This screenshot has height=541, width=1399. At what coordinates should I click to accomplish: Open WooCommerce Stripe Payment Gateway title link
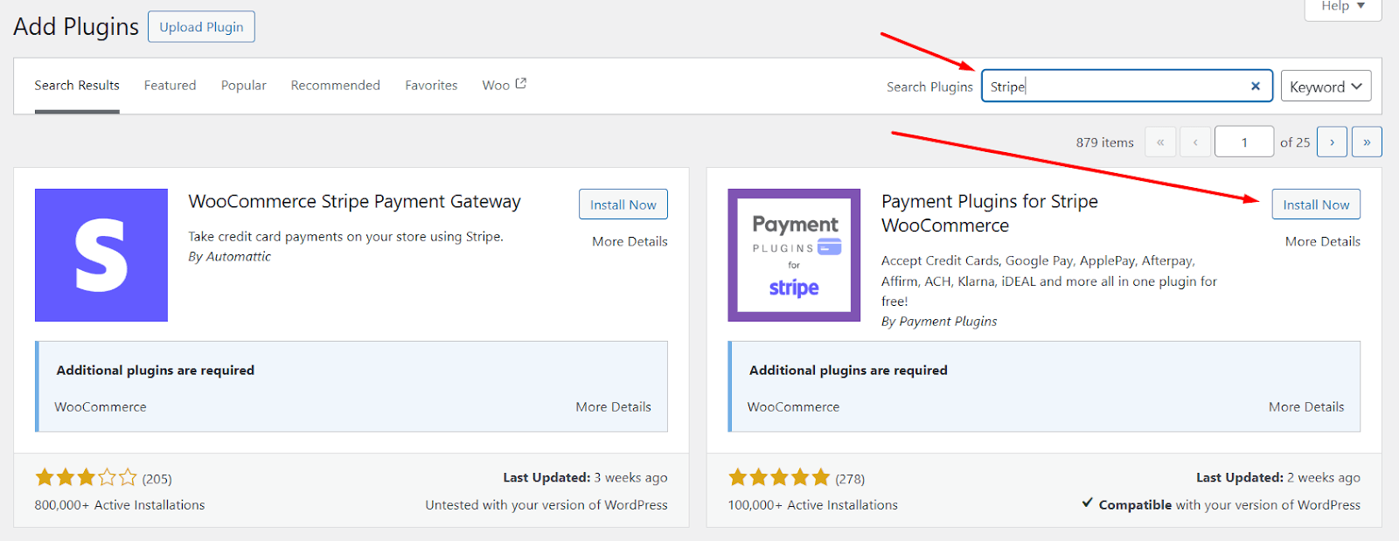point(355,202)
